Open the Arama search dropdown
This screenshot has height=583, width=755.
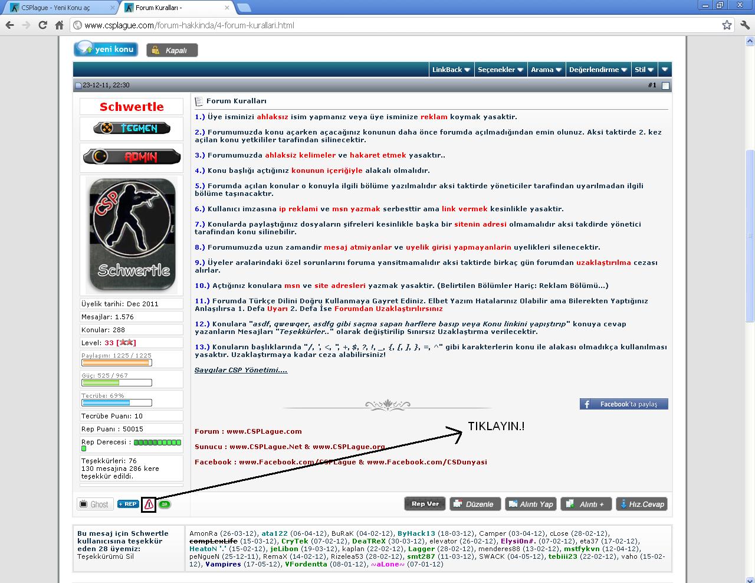[546, 70]
